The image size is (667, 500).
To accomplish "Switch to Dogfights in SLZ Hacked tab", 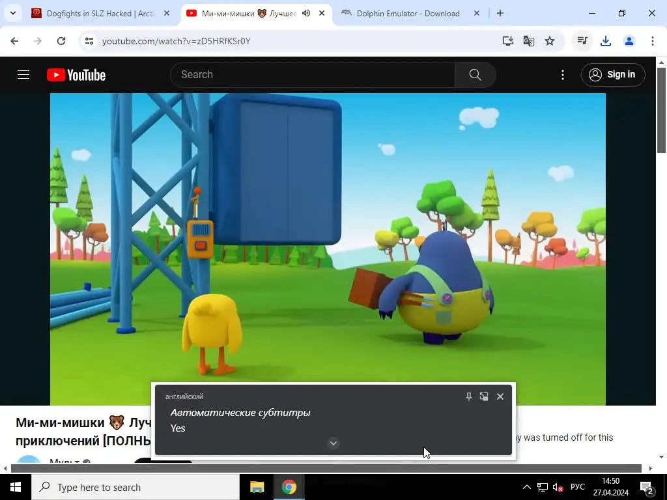I will pyautogui.click(x=101, y=14).
